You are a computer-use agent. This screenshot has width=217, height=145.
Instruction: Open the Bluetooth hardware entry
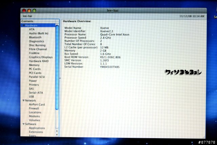pyautogui.click(x=35, y=37)
